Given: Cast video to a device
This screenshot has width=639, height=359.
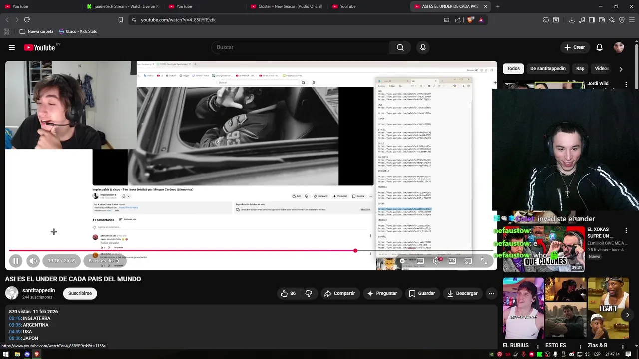Looking at the screenshot, I should point(468,261).
